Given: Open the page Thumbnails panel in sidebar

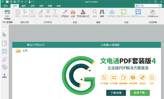Looking at the screenshot, I should (4, 51).
